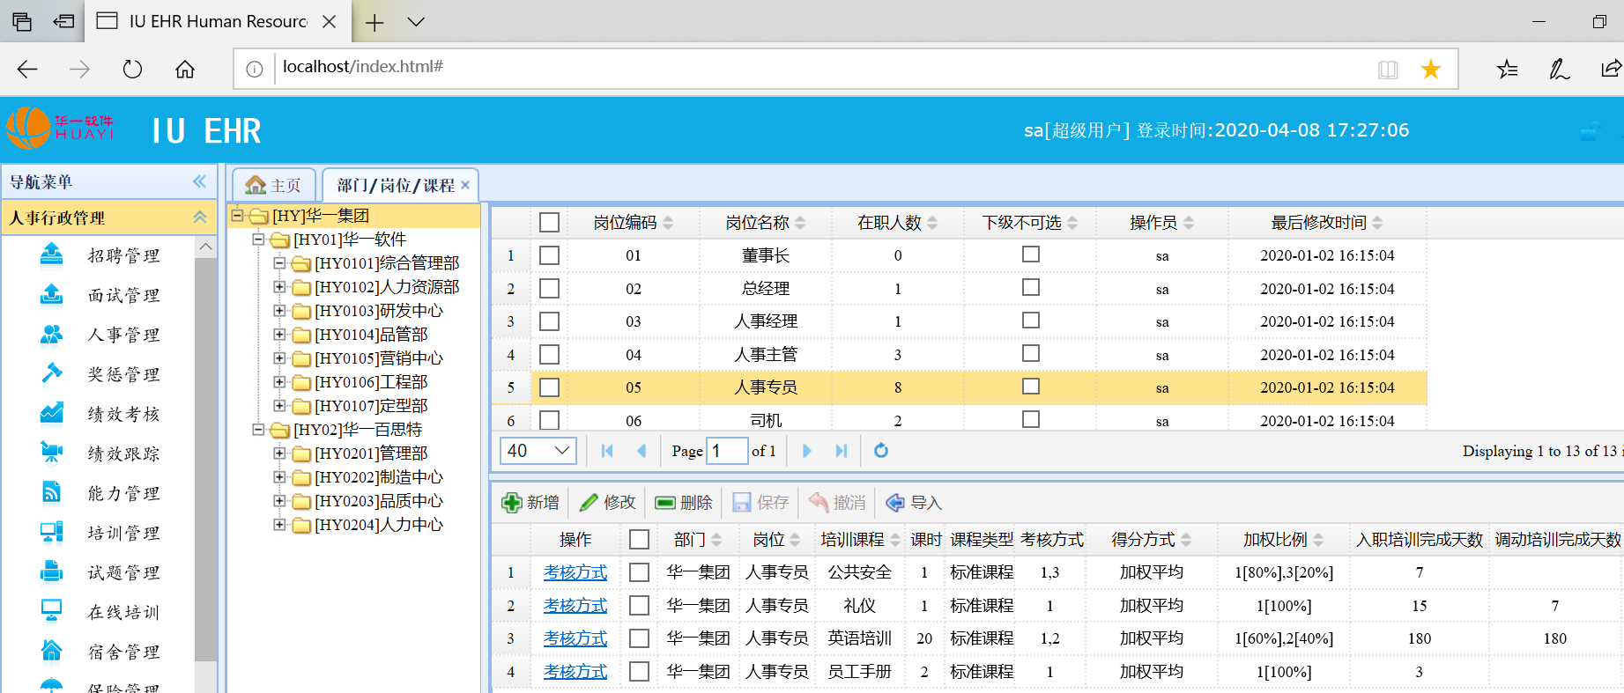The width and height of the screenshot is (1624, 693).
Task: Collapse the 人事行政管理 accordion
Action: [x=200, y=217]
